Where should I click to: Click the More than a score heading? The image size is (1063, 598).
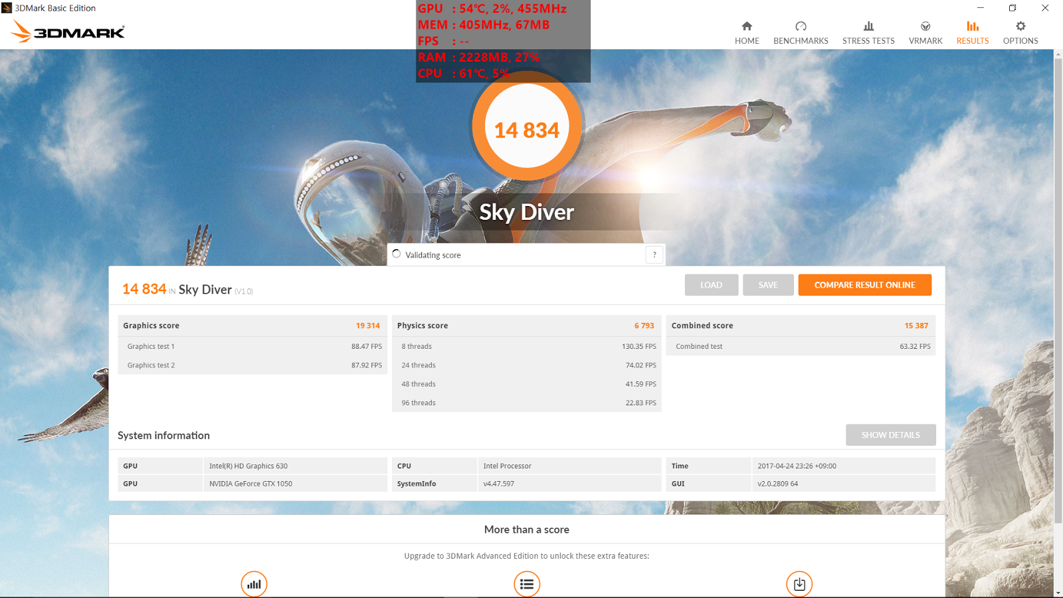tap(527, 530)
